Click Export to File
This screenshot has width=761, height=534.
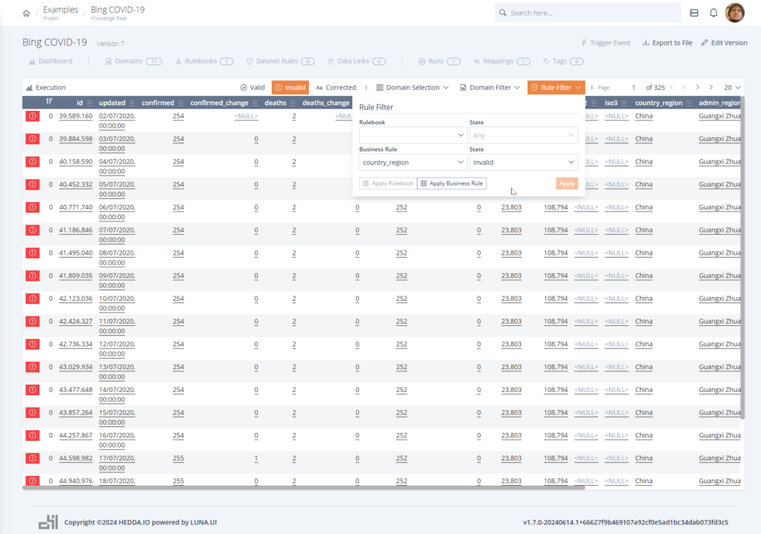click(667, 43)
